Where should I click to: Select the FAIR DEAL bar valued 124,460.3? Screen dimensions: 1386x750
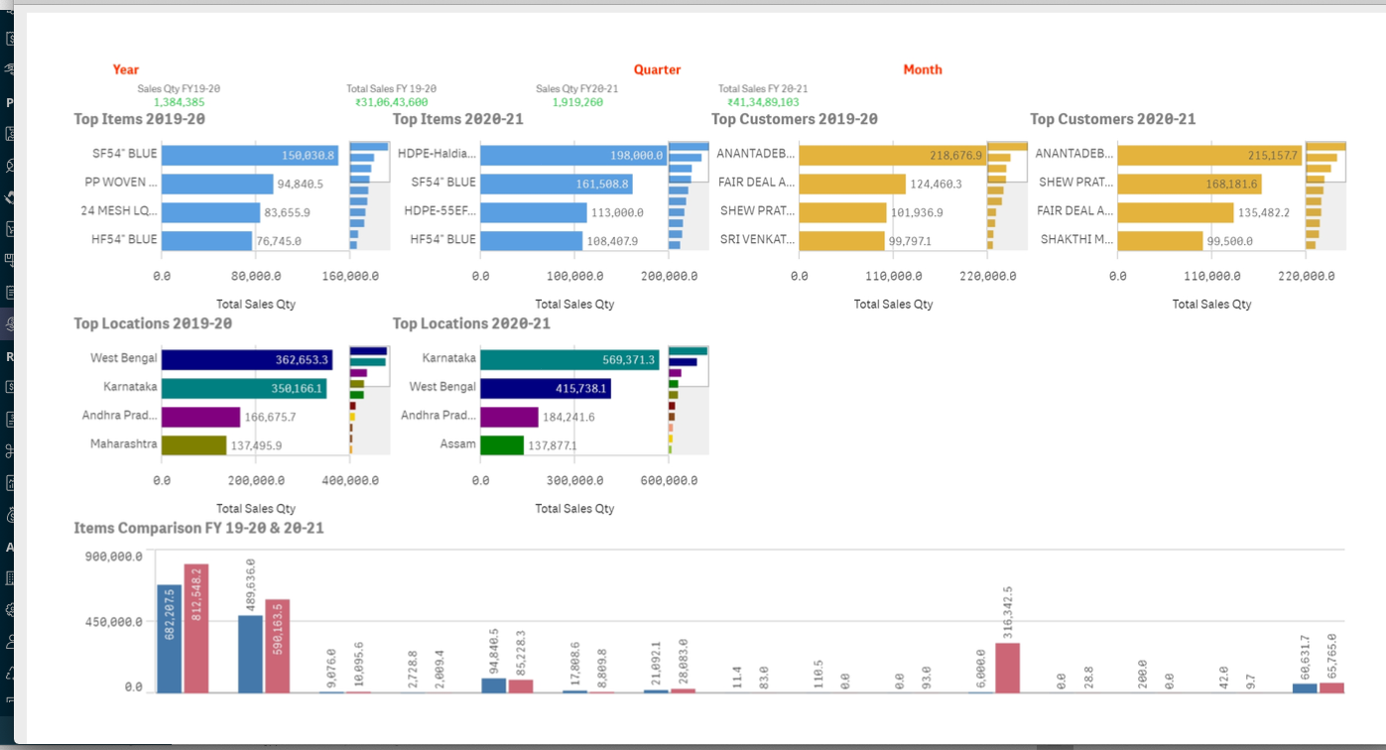852,184
